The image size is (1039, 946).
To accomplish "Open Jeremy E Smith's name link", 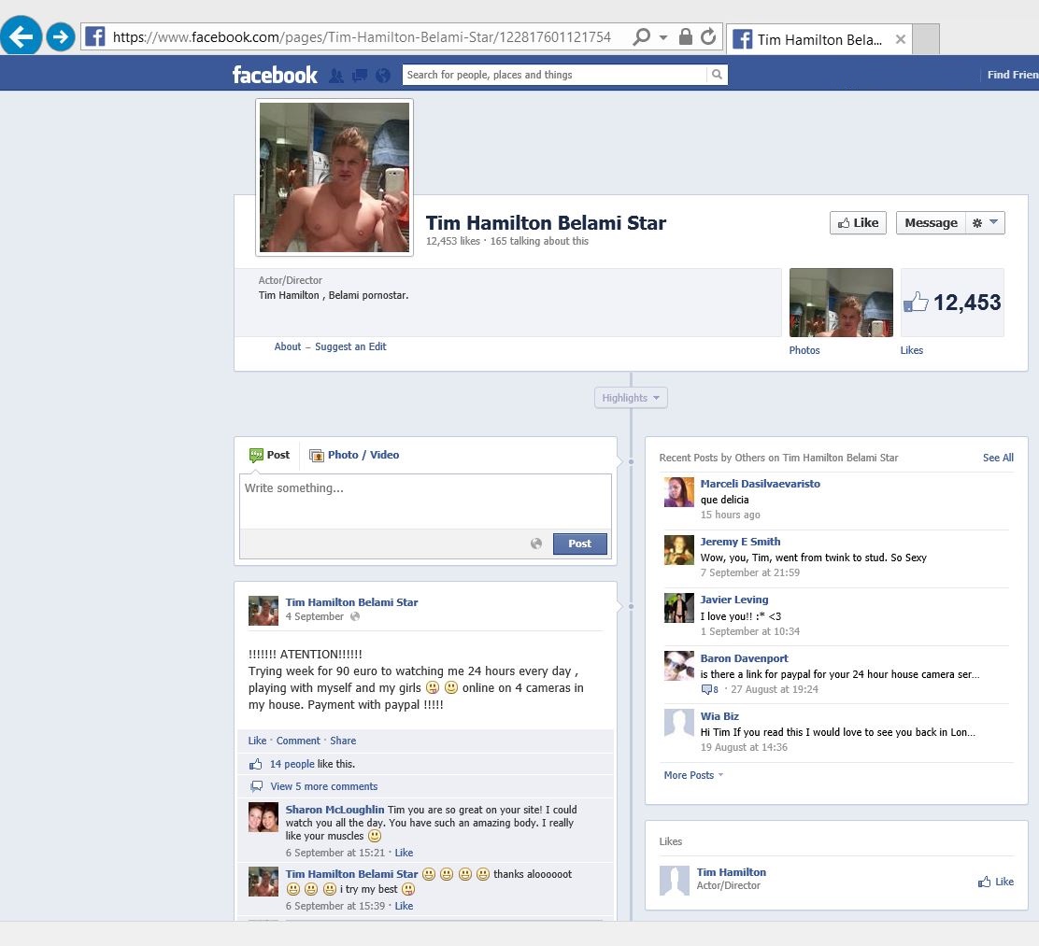I will click(x=740, y=542).
